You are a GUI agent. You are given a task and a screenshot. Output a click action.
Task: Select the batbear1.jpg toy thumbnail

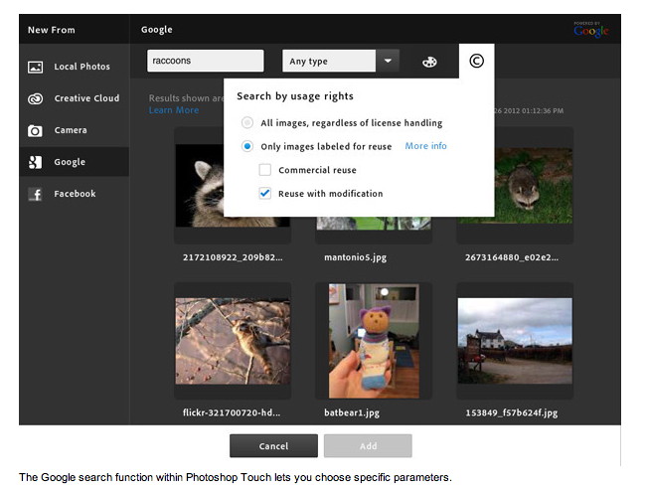coord(374,341)
